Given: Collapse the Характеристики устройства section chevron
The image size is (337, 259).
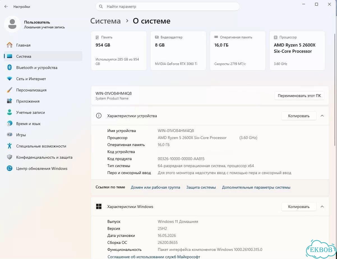Looking at the screenshot, I should [322, 116].
